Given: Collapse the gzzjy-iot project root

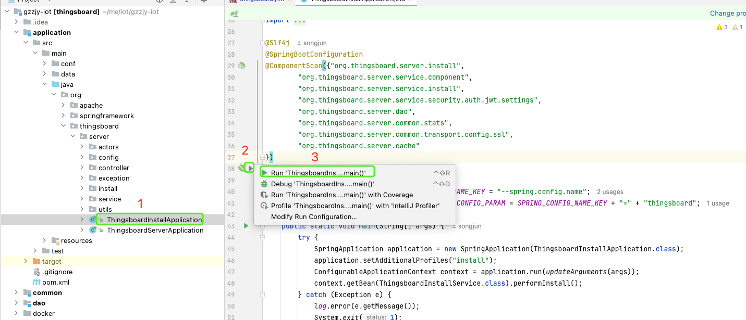Looking at the screenshot, I should [7, 11].
